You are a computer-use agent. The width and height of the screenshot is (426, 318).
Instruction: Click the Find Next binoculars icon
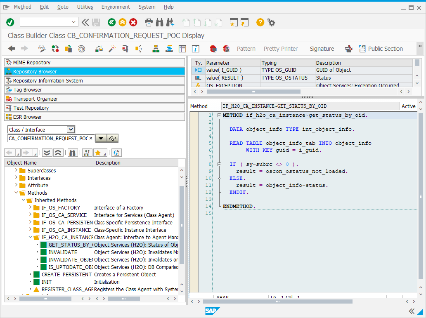(170, 22)
